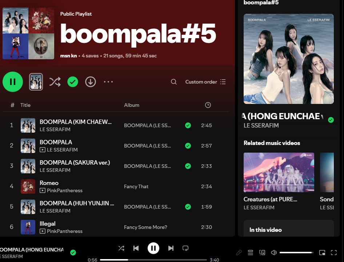Open the miniplayer icon
344x262 pixels.
322,253
